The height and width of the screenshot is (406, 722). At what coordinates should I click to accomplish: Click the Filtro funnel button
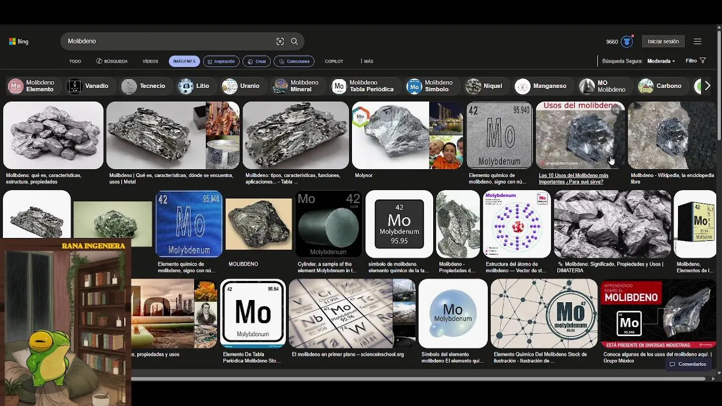tap(695, 61)
